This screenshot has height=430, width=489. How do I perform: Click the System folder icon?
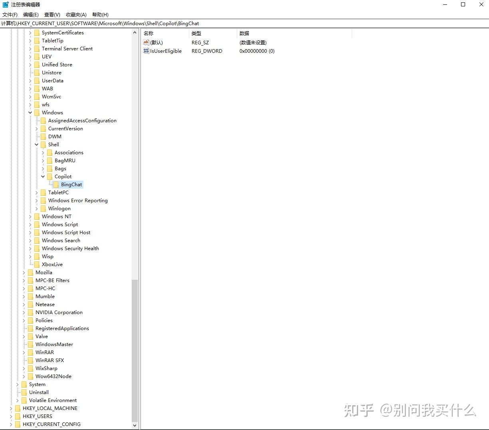pyautogui.click(x=24, y=384)
